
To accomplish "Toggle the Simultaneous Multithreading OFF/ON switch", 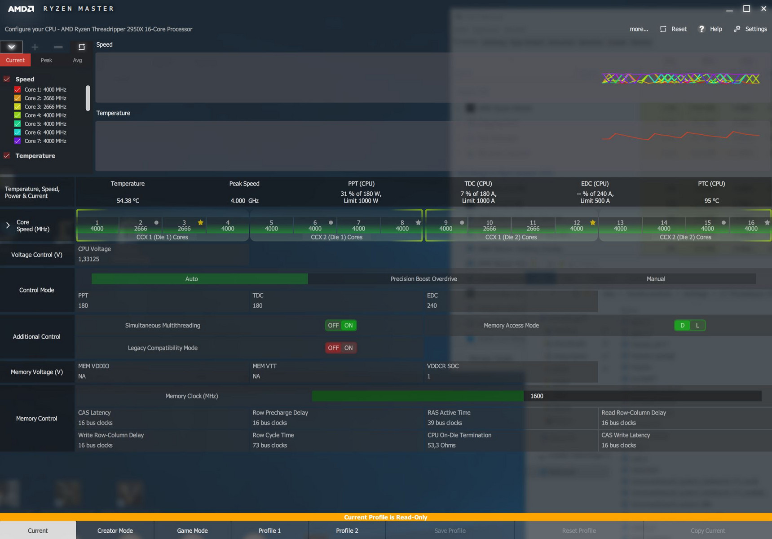I will click(340, 325).
